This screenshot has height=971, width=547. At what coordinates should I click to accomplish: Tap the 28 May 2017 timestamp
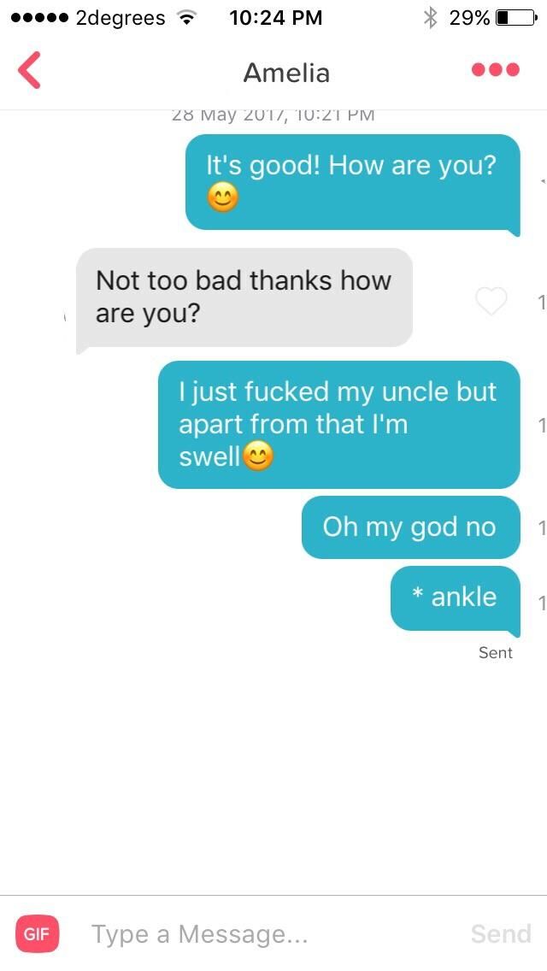tap(273, 115)
